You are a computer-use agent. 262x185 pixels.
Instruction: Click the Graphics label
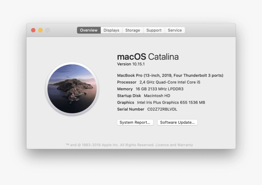[x=126, y=102]
